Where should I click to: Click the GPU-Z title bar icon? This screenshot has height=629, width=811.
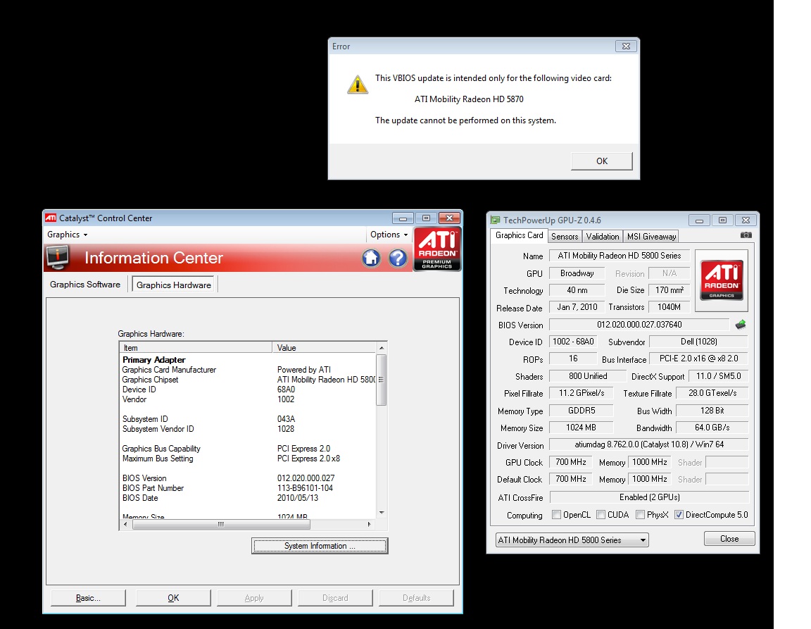pyautogui.click(x=496, y=220)
